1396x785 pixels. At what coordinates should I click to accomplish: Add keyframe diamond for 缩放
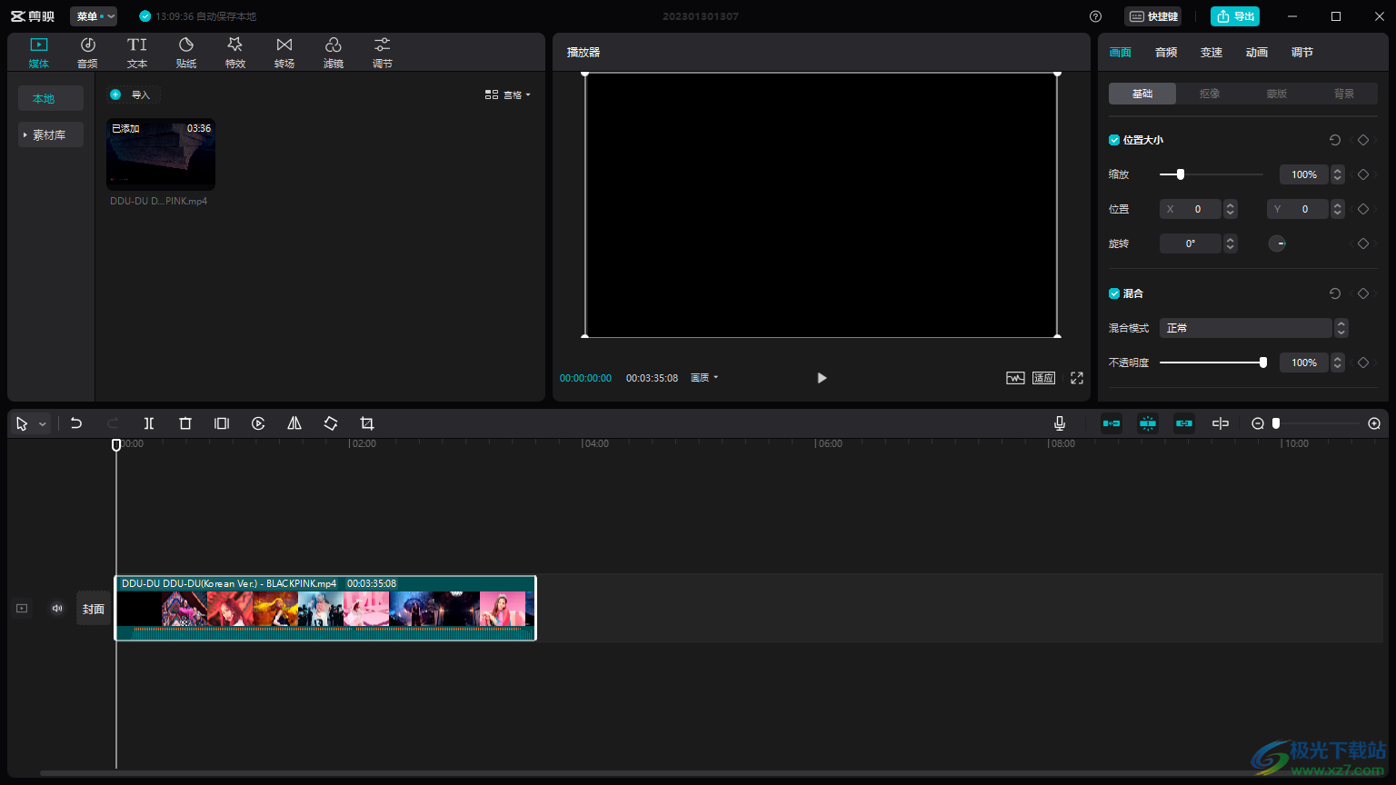point(1363,174)
